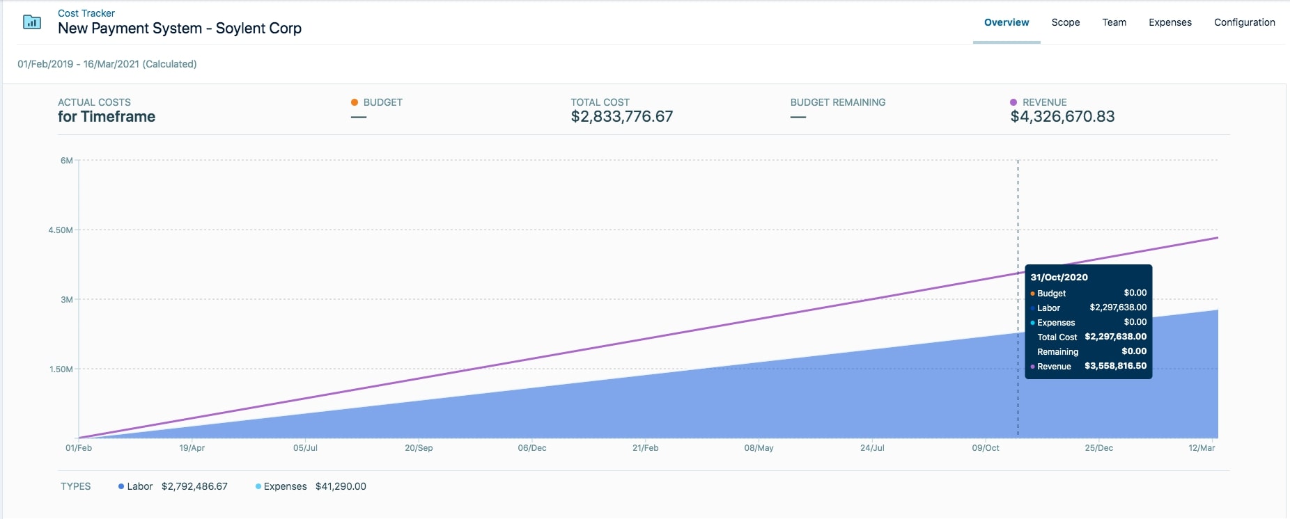Screen dimensions: 1290x519
Task: Click the 08/May x-axis label
Action: tap(759, 448)
